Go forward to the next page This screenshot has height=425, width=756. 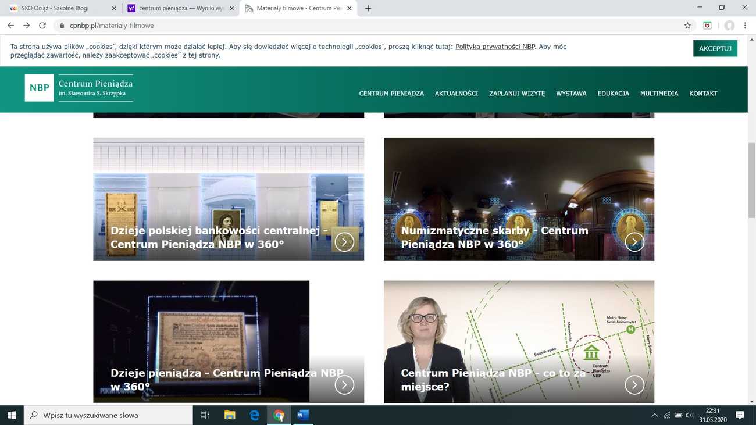(x=26, y=26)
